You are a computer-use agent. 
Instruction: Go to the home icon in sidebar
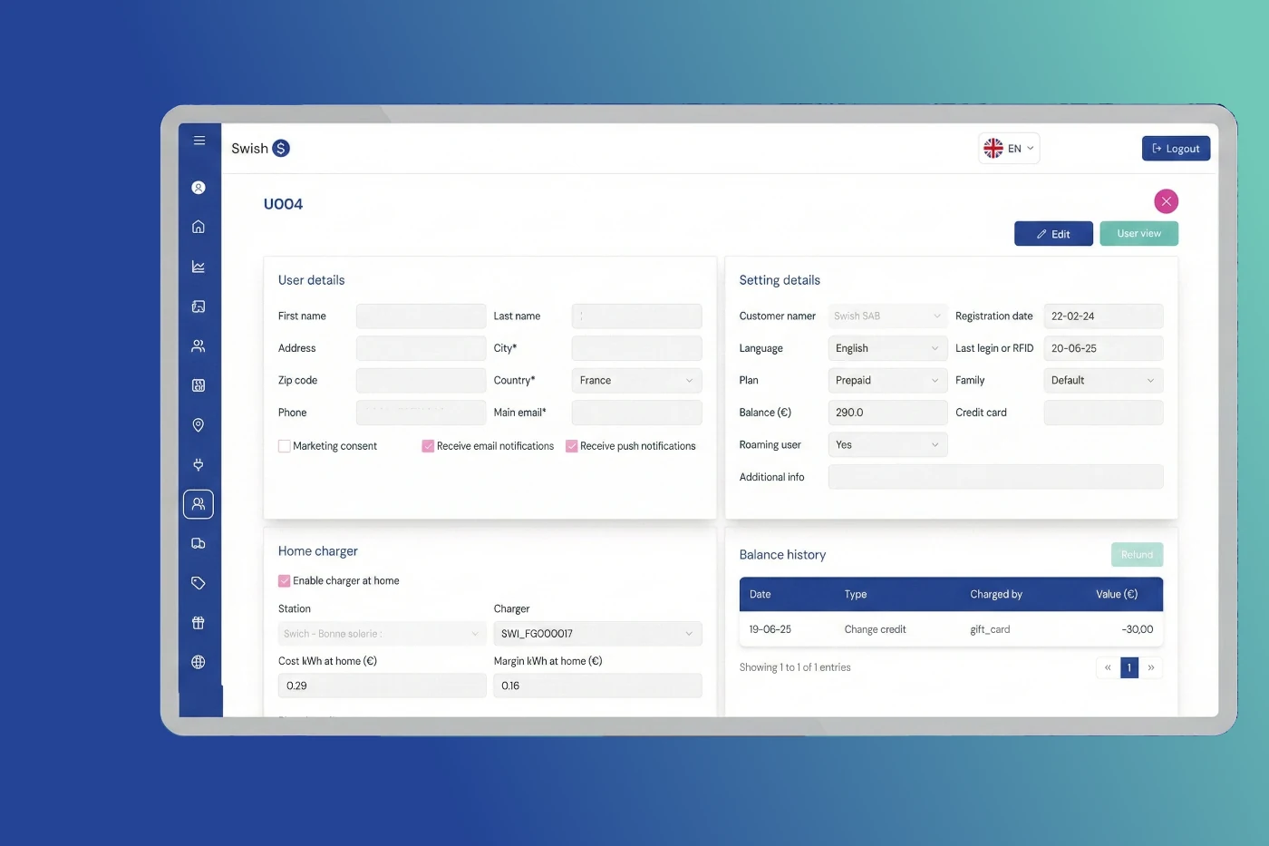pyautogui.click(x=199, y=227)
